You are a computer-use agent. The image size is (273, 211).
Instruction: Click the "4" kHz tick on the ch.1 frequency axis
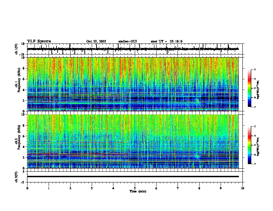click(24, 90)
